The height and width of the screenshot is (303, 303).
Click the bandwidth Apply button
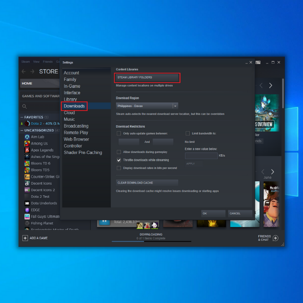coord(194,164)
